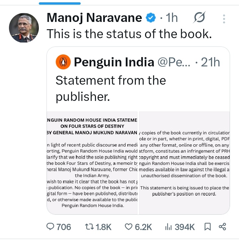View analytics via the bar chart icon
This screenshot has width=239, height=243.
(168, 227)
